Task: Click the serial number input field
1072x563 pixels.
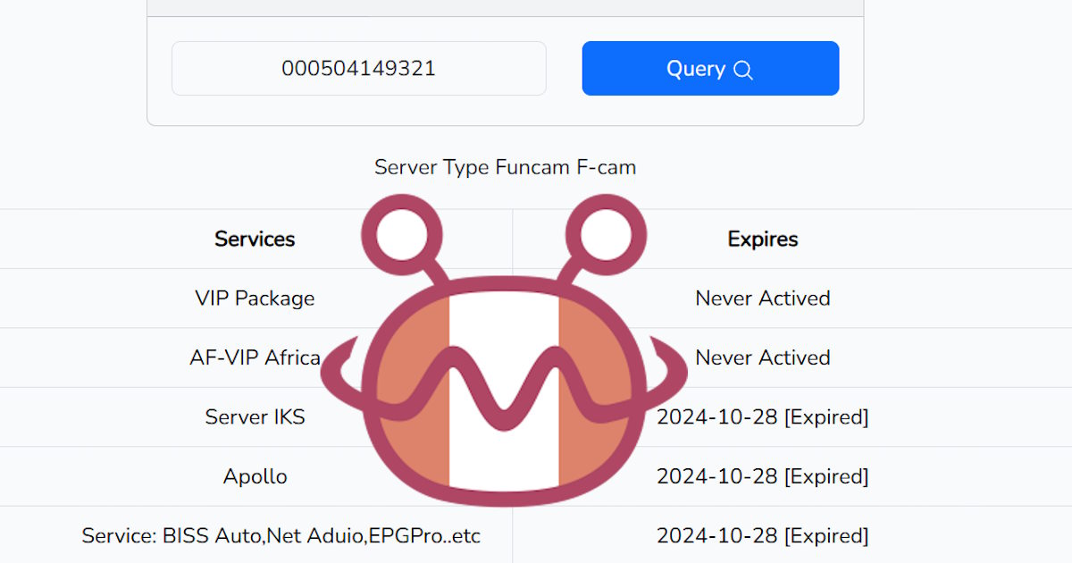Action: click(x=359, y=68)
